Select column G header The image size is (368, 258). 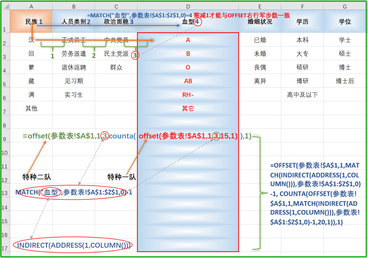(345, 7)
